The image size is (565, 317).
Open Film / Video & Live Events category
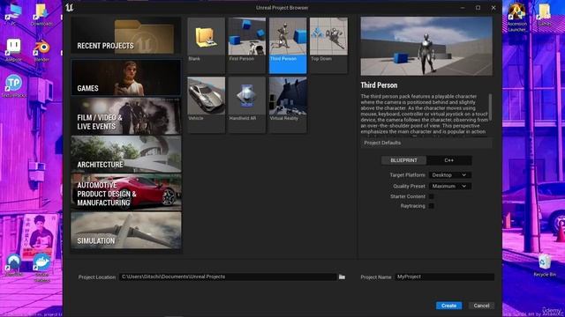[125, 115]
